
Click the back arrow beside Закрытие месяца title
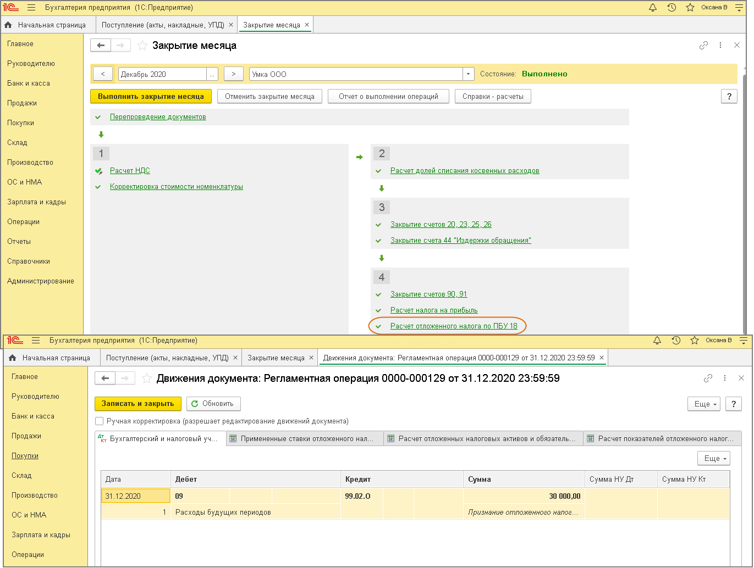[101, 46]
